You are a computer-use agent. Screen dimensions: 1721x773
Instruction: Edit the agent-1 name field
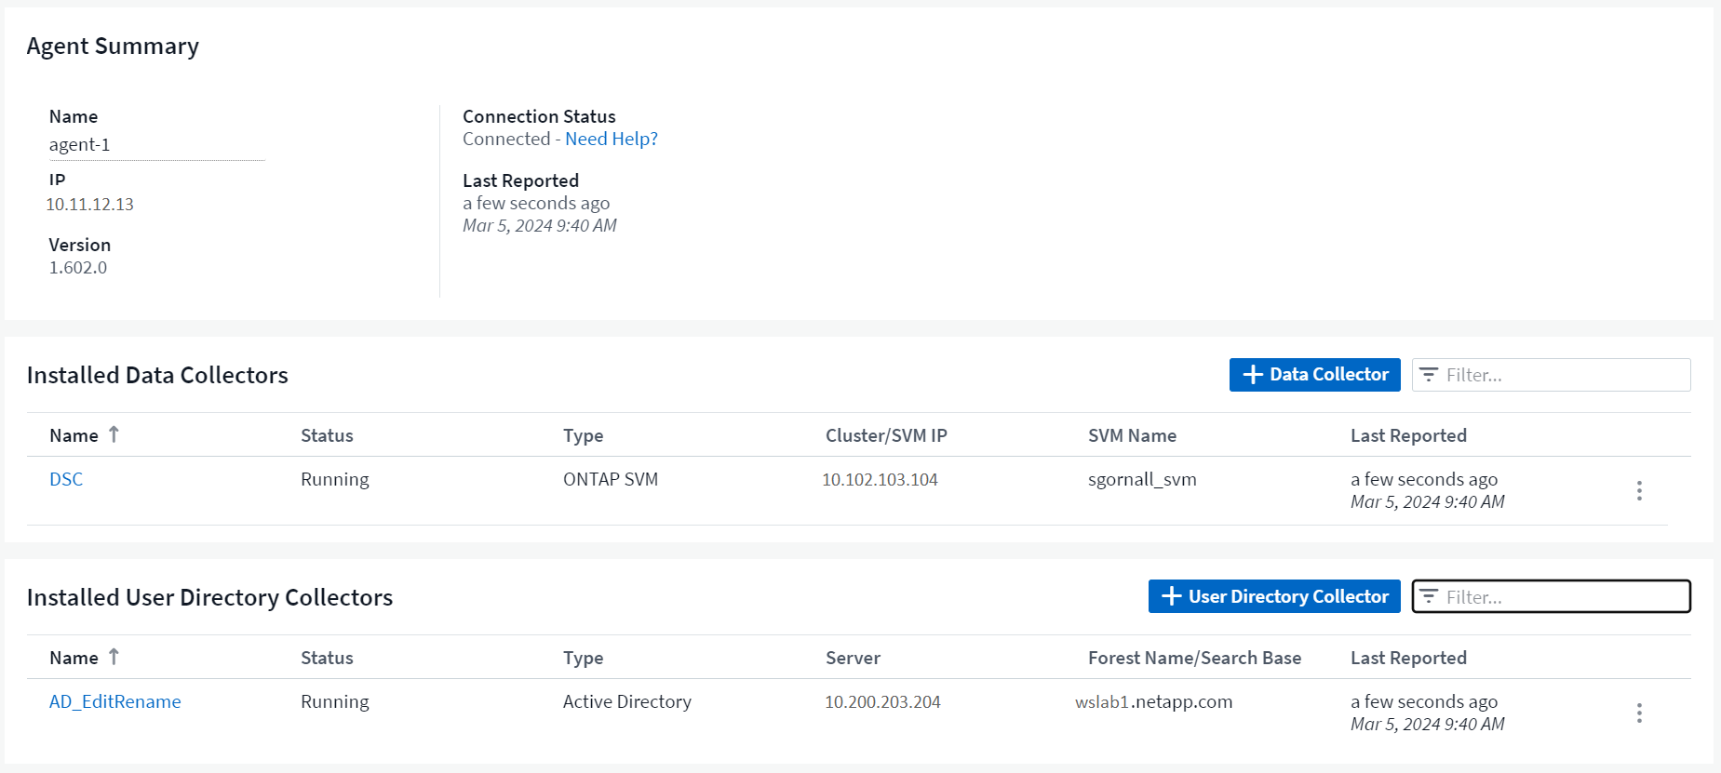pyautogui.click(x=155, y=145)
